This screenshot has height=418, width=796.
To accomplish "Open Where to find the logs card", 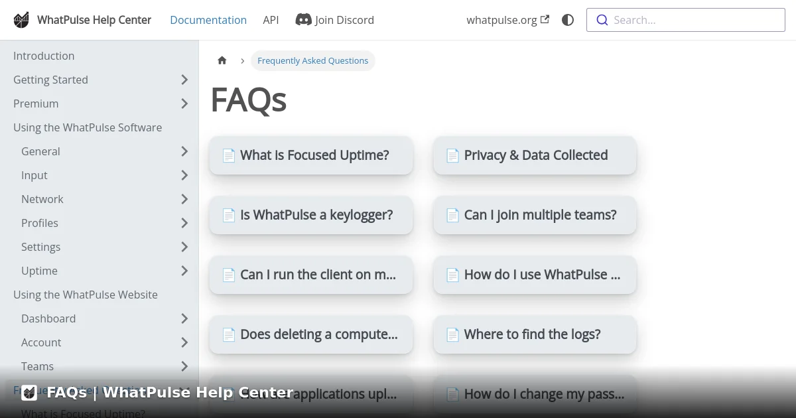I will coord(535,334).
